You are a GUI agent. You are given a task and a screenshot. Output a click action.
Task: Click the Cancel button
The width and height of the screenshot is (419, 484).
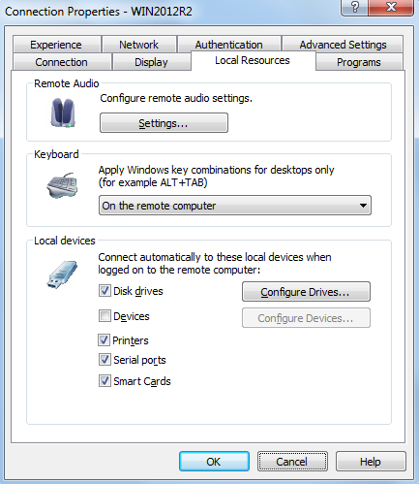[x=292, y=462]
